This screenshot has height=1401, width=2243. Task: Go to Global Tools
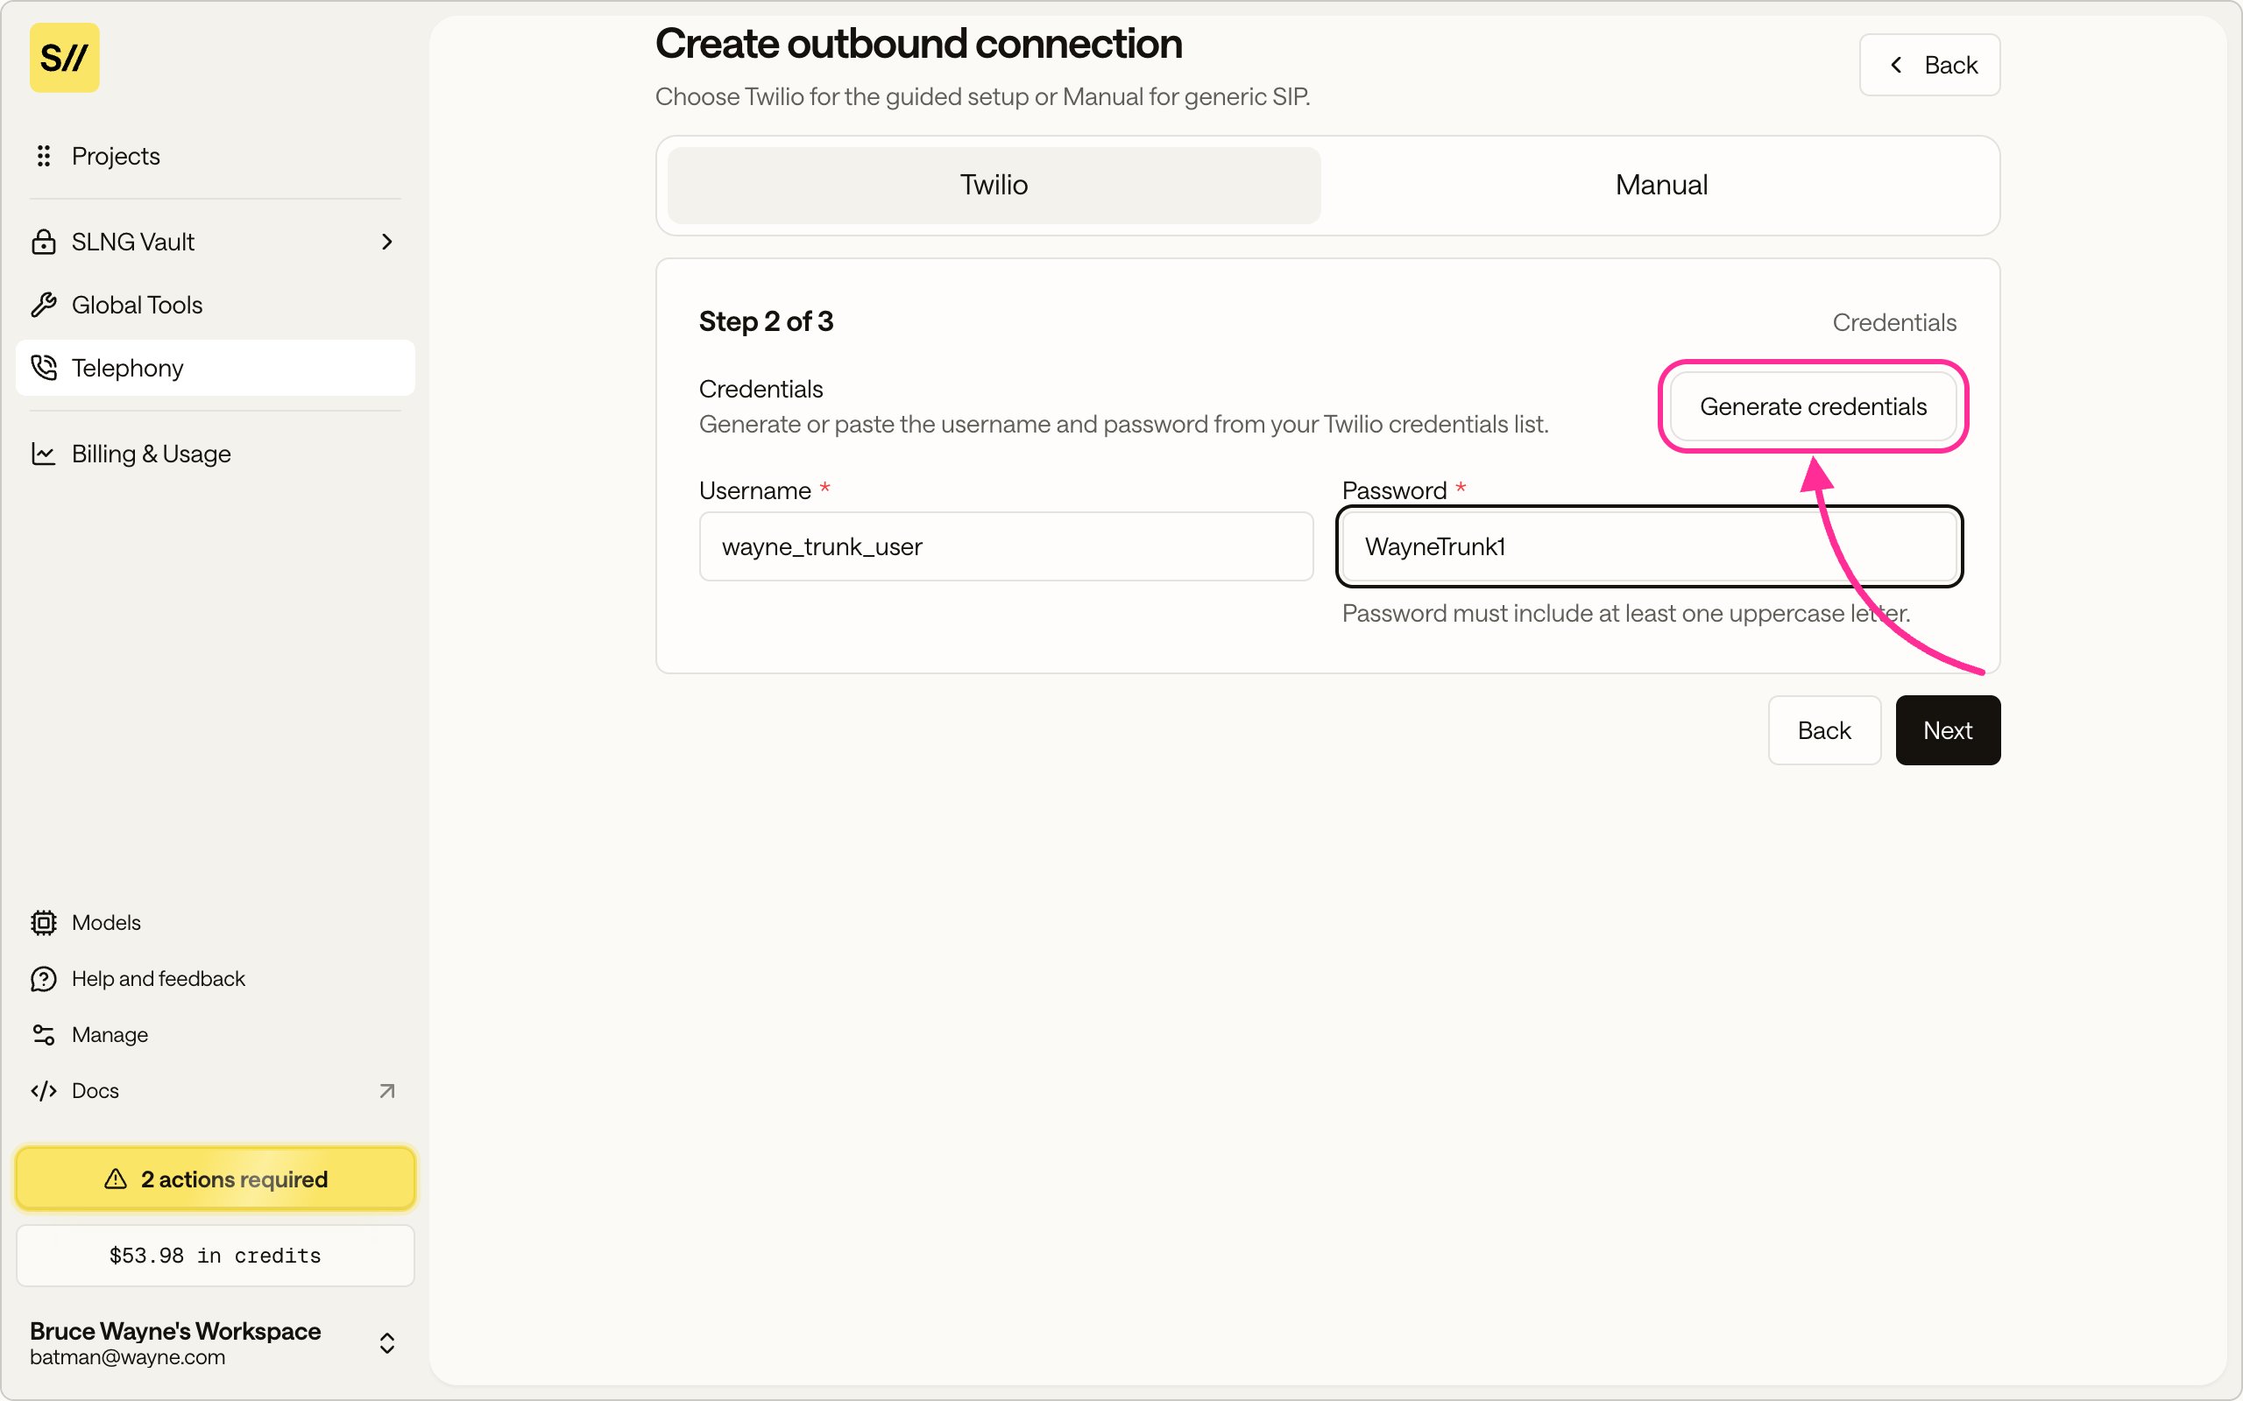pyautogui.click(x=215, y=305)
